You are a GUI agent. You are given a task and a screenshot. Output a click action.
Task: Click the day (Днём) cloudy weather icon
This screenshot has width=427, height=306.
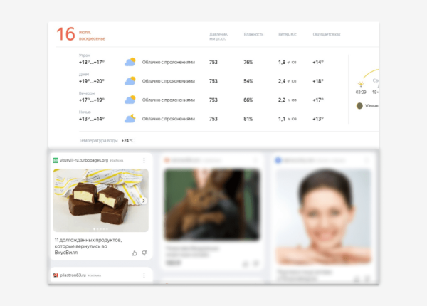click(x=130, y=81)
